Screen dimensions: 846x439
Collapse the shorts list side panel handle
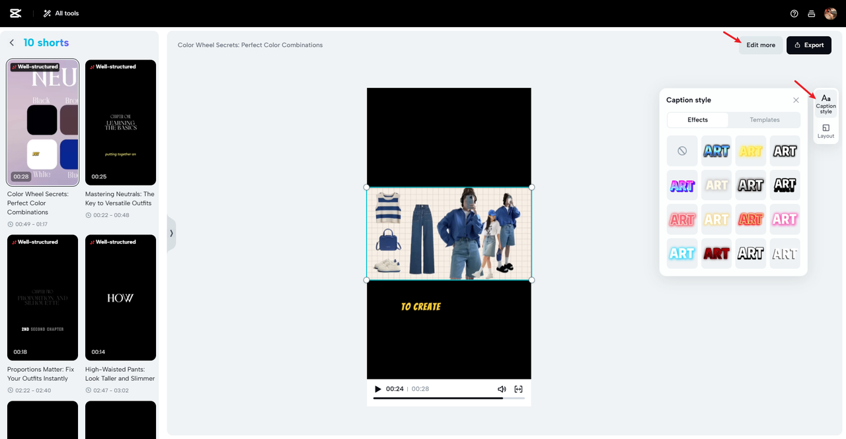(x=171, y=233)
